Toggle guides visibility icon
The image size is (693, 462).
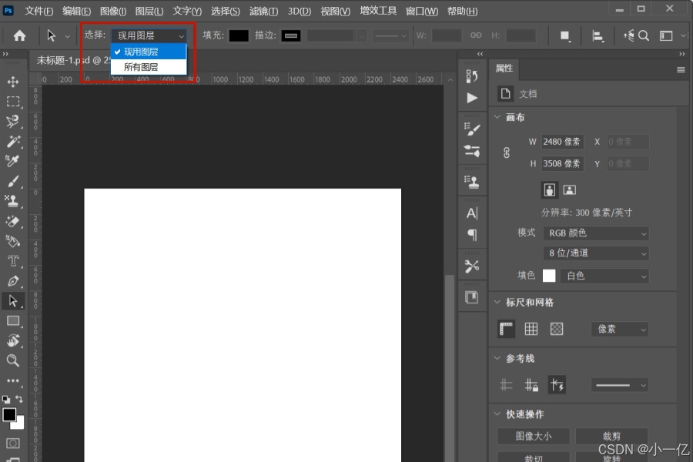506,385
